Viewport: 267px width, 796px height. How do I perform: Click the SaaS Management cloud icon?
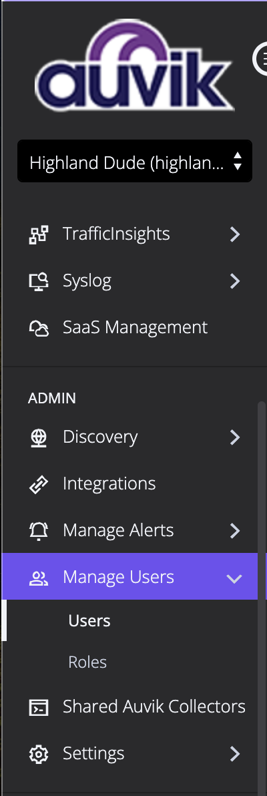[39, 327]
